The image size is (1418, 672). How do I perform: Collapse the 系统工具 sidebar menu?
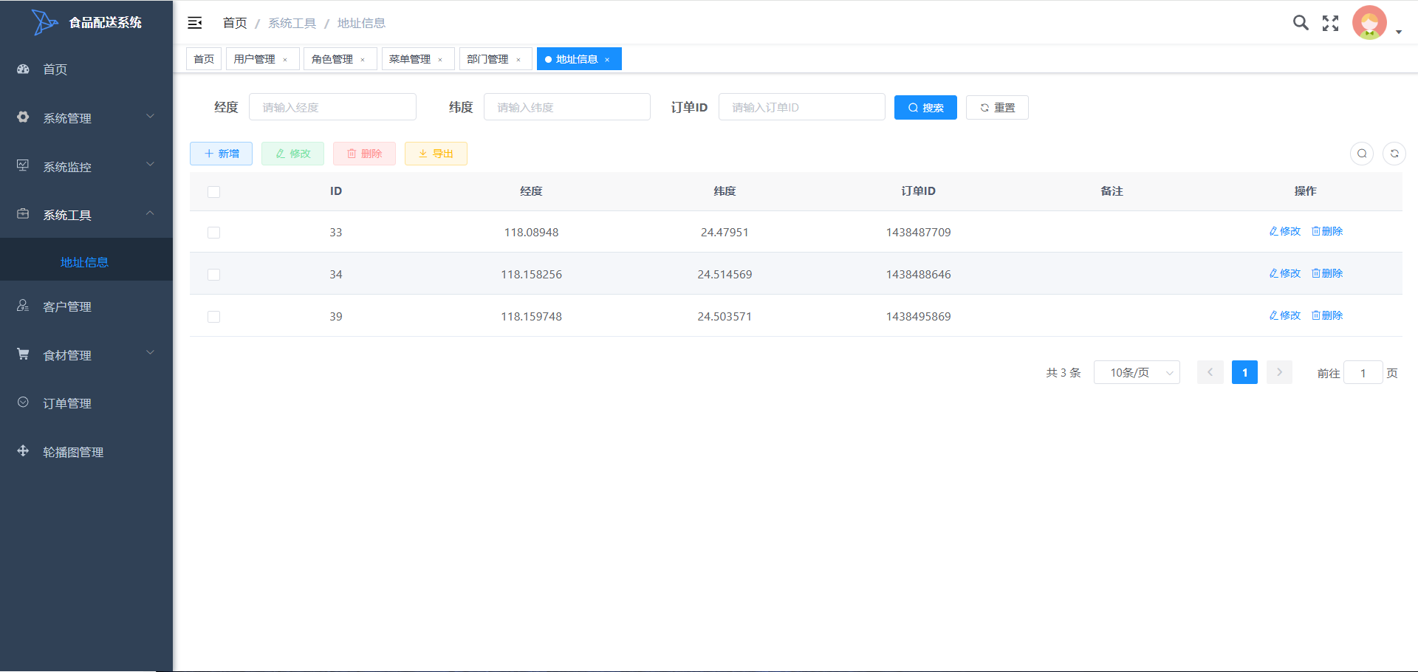(86, 214)
